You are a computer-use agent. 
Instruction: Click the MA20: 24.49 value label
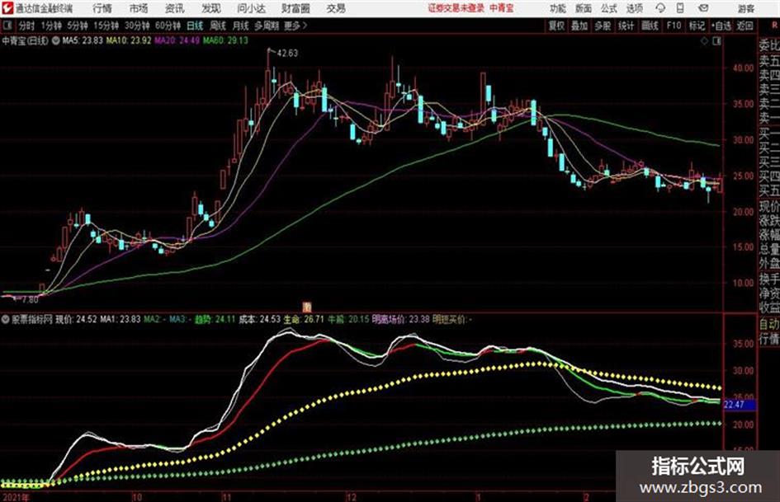pos(177,40)
